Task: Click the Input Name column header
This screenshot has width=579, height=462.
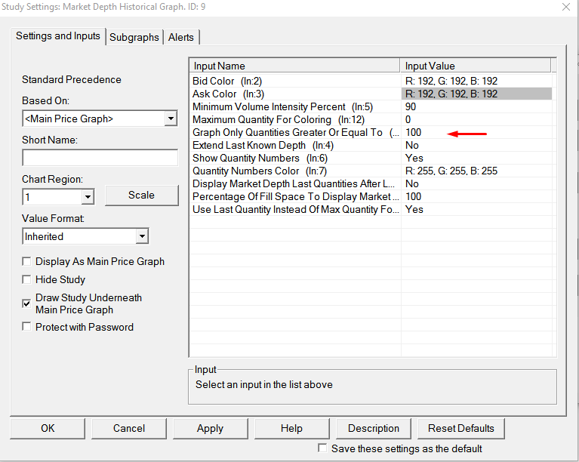Action: click(x=294, y=66)
